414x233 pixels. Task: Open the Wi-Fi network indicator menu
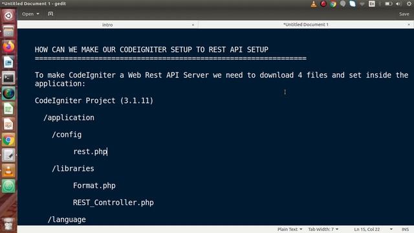click(362, 4)
